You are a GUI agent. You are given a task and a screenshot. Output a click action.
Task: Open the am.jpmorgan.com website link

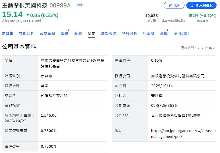click(x=183, y=134)
